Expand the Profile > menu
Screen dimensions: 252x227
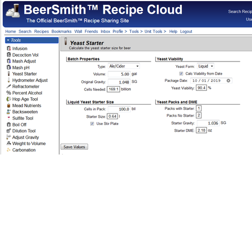click(120, 32)
